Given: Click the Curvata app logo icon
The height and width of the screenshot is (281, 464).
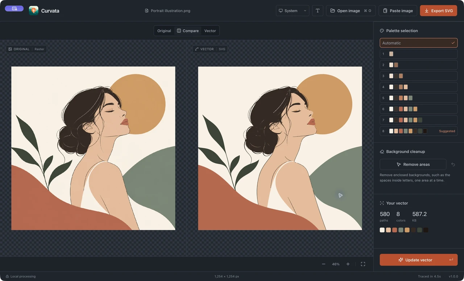Looking at the screenshot, I should coord(34,10).
